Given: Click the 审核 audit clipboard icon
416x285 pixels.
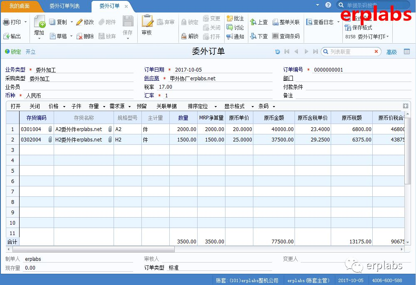Looking at the screenshot, I should click(147, 21).
